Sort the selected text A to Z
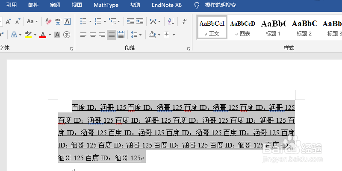This screenshot has height=171, width=342. pos(171,21)
